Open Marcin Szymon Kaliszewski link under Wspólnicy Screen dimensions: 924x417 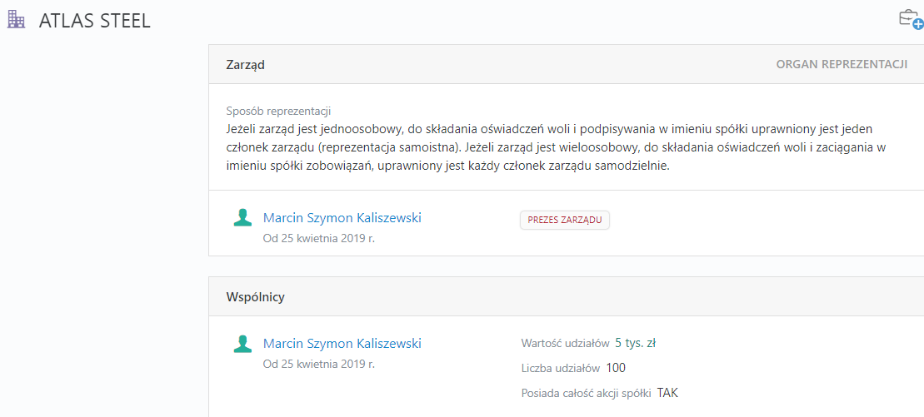pyautogui.click(x=342, y=344)
